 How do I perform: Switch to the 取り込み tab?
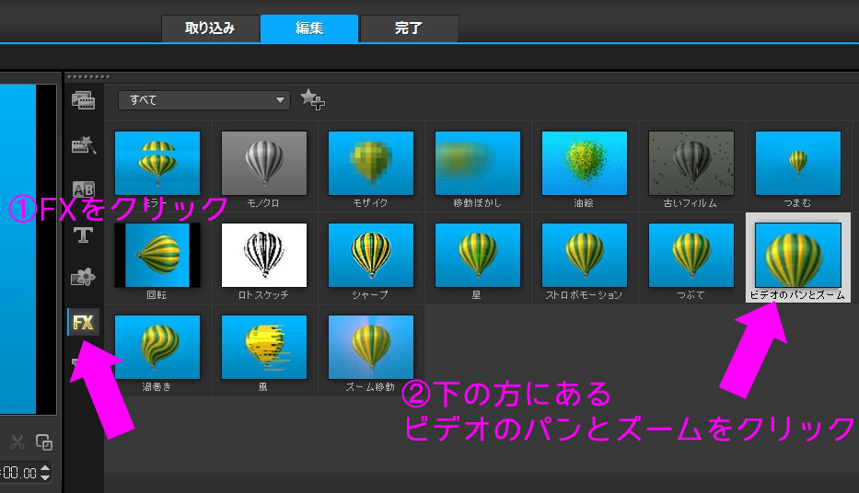point(210,29)
